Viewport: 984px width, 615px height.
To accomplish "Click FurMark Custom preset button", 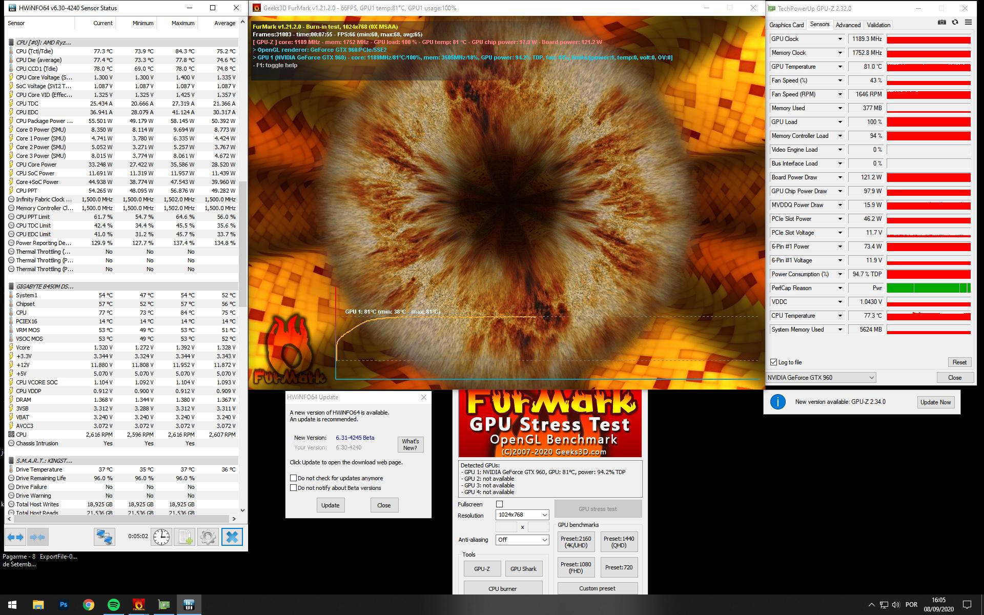I will [597, 588].
